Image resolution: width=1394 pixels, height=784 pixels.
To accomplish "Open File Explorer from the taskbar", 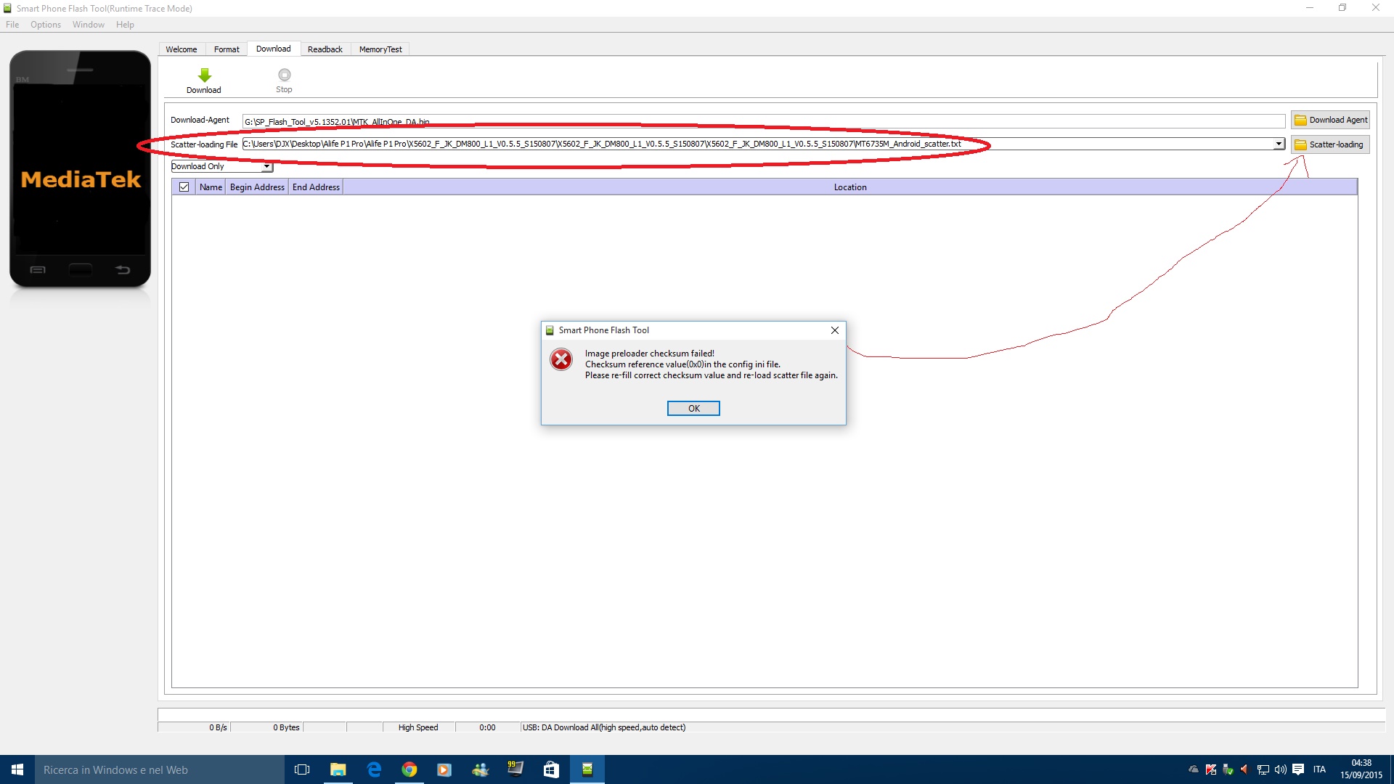I will 338,769.
